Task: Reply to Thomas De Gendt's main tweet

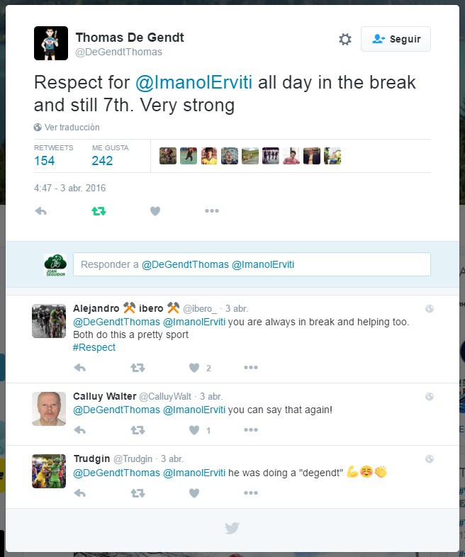Action: [40, 211]
